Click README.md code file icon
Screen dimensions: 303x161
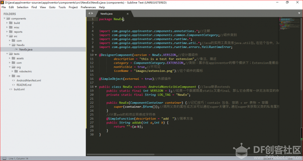(x=13, y=85)
